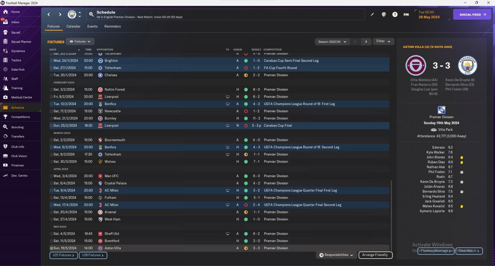
Task: Open the Home sidebar icon
Action: pos(5,12)
